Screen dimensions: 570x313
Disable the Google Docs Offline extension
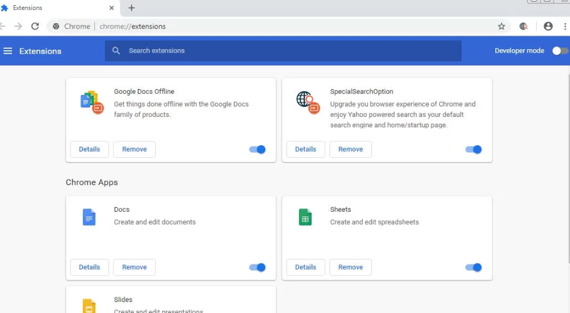point(257,149)
